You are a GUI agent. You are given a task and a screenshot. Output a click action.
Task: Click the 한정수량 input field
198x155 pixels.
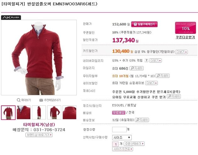pos(119,130)
